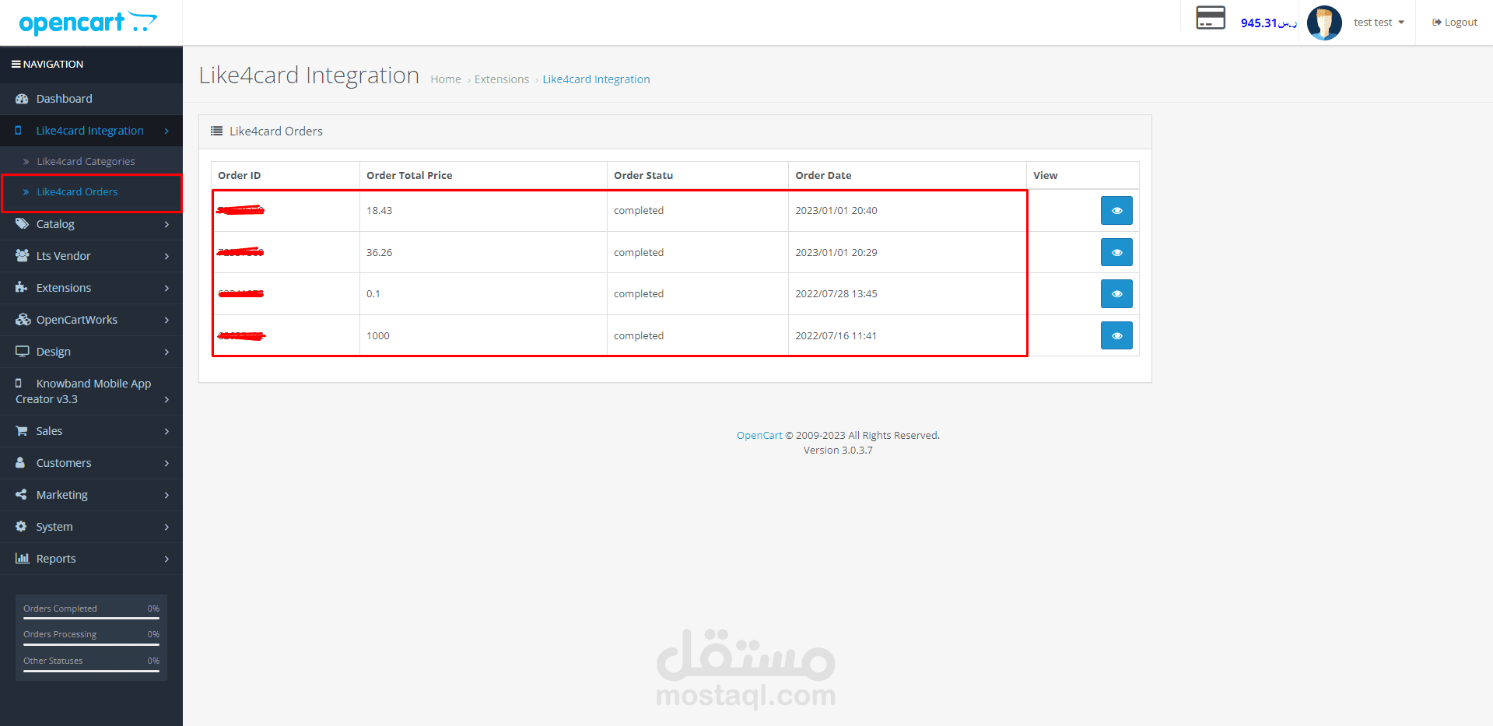View the order priced 36.26
The image size is (1493, 726).
click(x=1116, y=253)
